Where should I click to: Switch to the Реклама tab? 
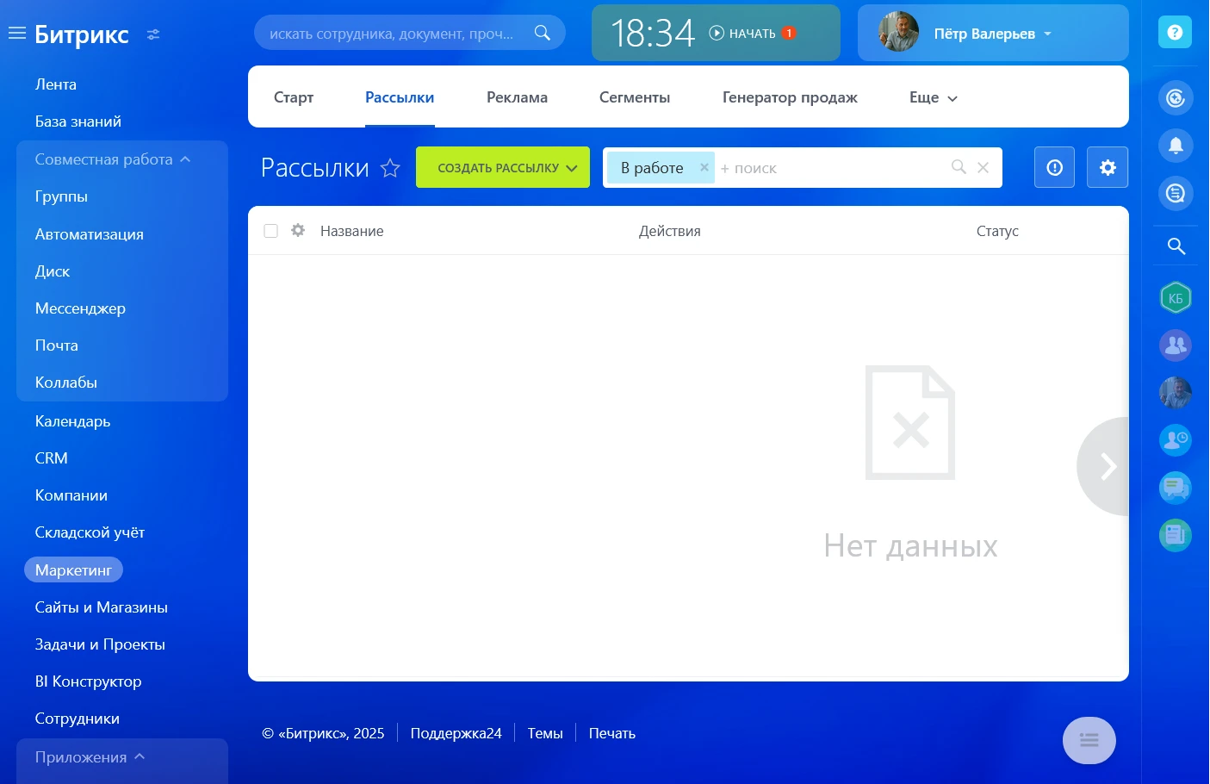(517, 97)
